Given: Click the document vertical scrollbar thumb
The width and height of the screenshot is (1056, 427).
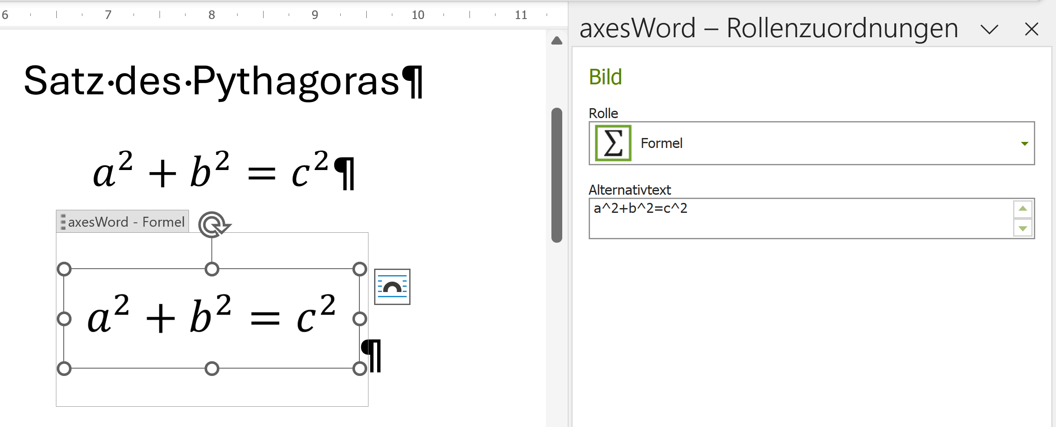Looking at the screenshot, I should [557, 175].
